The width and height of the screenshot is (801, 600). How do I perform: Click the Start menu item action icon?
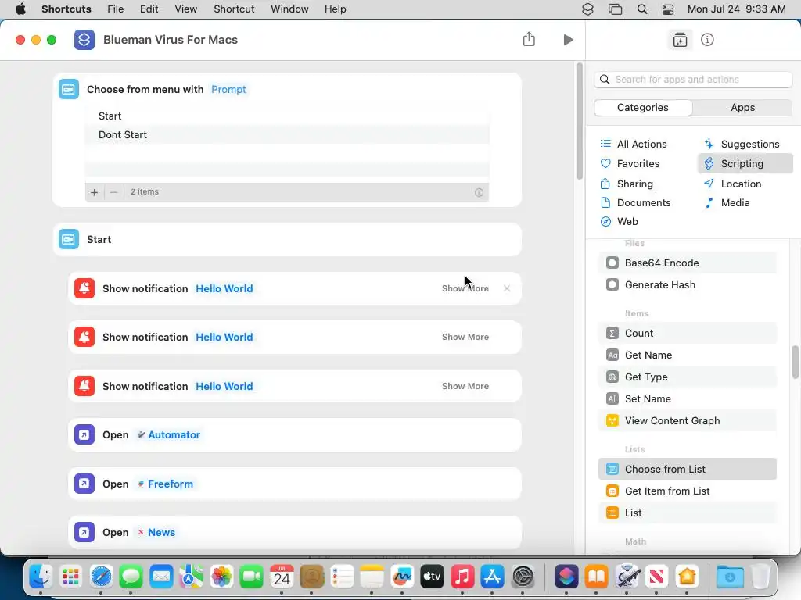coord(69,239)
